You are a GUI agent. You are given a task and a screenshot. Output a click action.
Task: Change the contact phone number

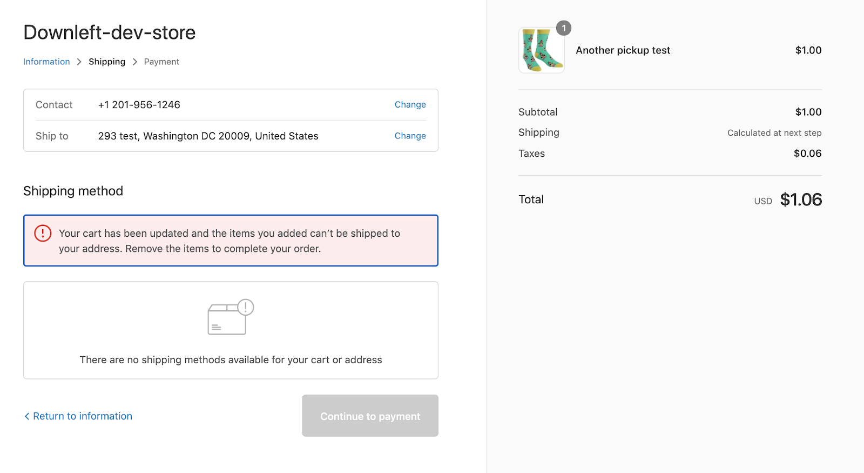pos(410,104)
